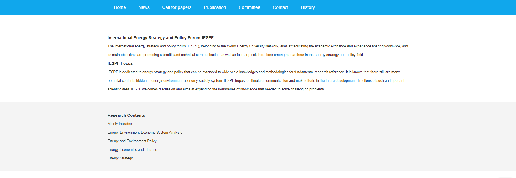Click Energy Economics and Finance entry

(x=132, y=150)
